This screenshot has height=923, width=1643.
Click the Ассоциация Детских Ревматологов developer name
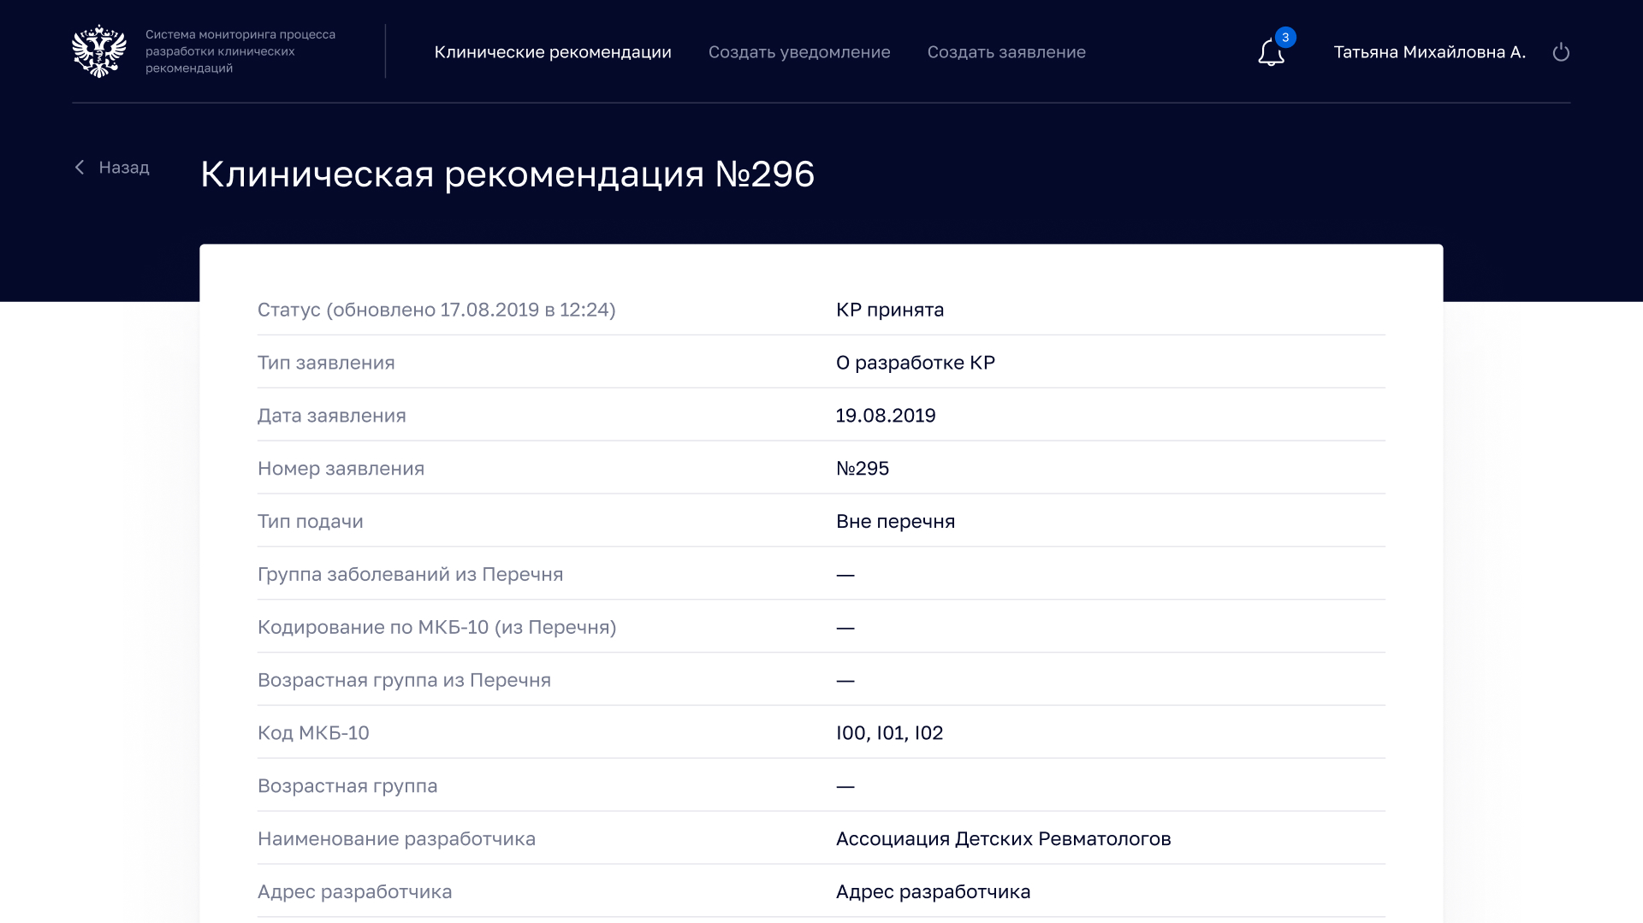[x=1003, y=839]
